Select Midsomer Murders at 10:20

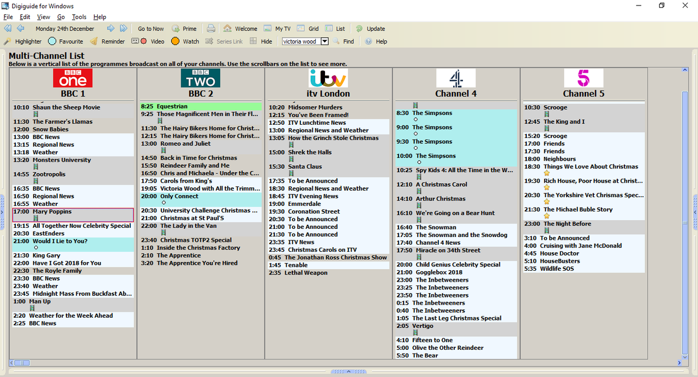click(329, 107)
